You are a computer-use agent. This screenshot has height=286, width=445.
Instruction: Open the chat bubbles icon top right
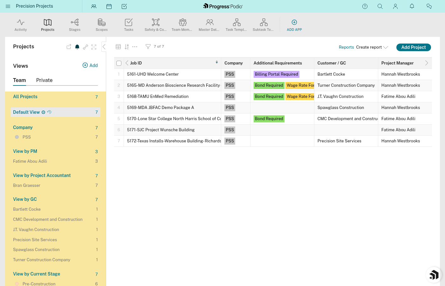pyautogui.click(x=429, y=6)
